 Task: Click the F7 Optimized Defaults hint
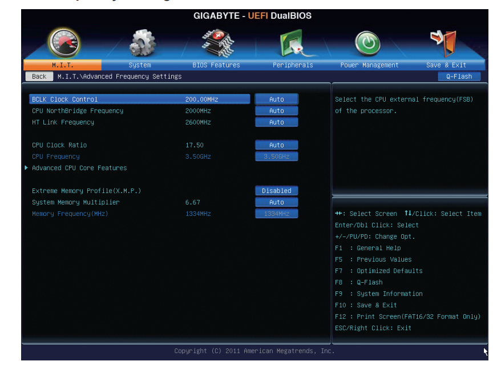379,271
